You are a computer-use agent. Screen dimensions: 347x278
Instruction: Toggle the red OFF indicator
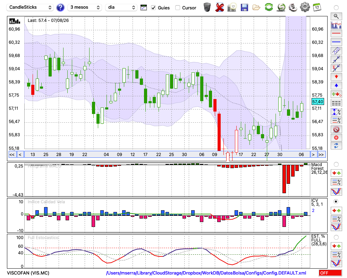click(x=330, y=273)
